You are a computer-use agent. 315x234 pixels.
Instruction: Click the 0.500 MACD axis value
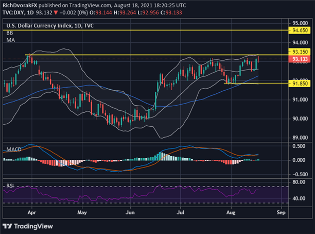point(300,146)
